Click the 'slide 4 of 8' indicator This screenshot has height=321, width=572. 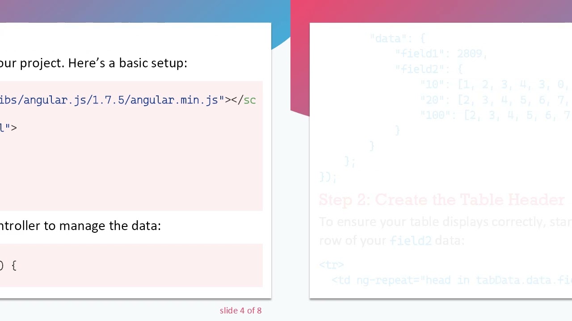240,310
